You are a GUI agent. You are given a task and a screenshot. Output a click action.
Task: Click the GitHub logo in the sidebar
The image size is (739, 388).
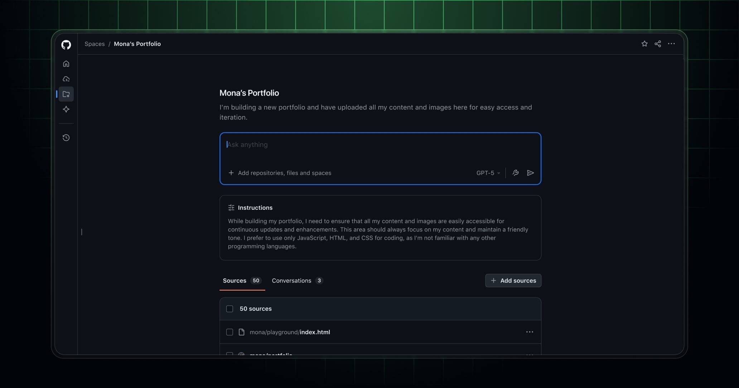click(66, 44)
